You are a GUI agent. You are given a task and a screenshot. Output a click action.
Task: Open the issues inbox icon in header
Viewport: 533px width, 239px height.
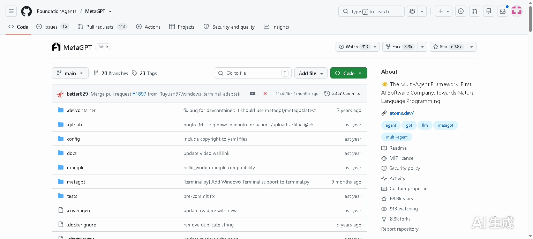461,11
